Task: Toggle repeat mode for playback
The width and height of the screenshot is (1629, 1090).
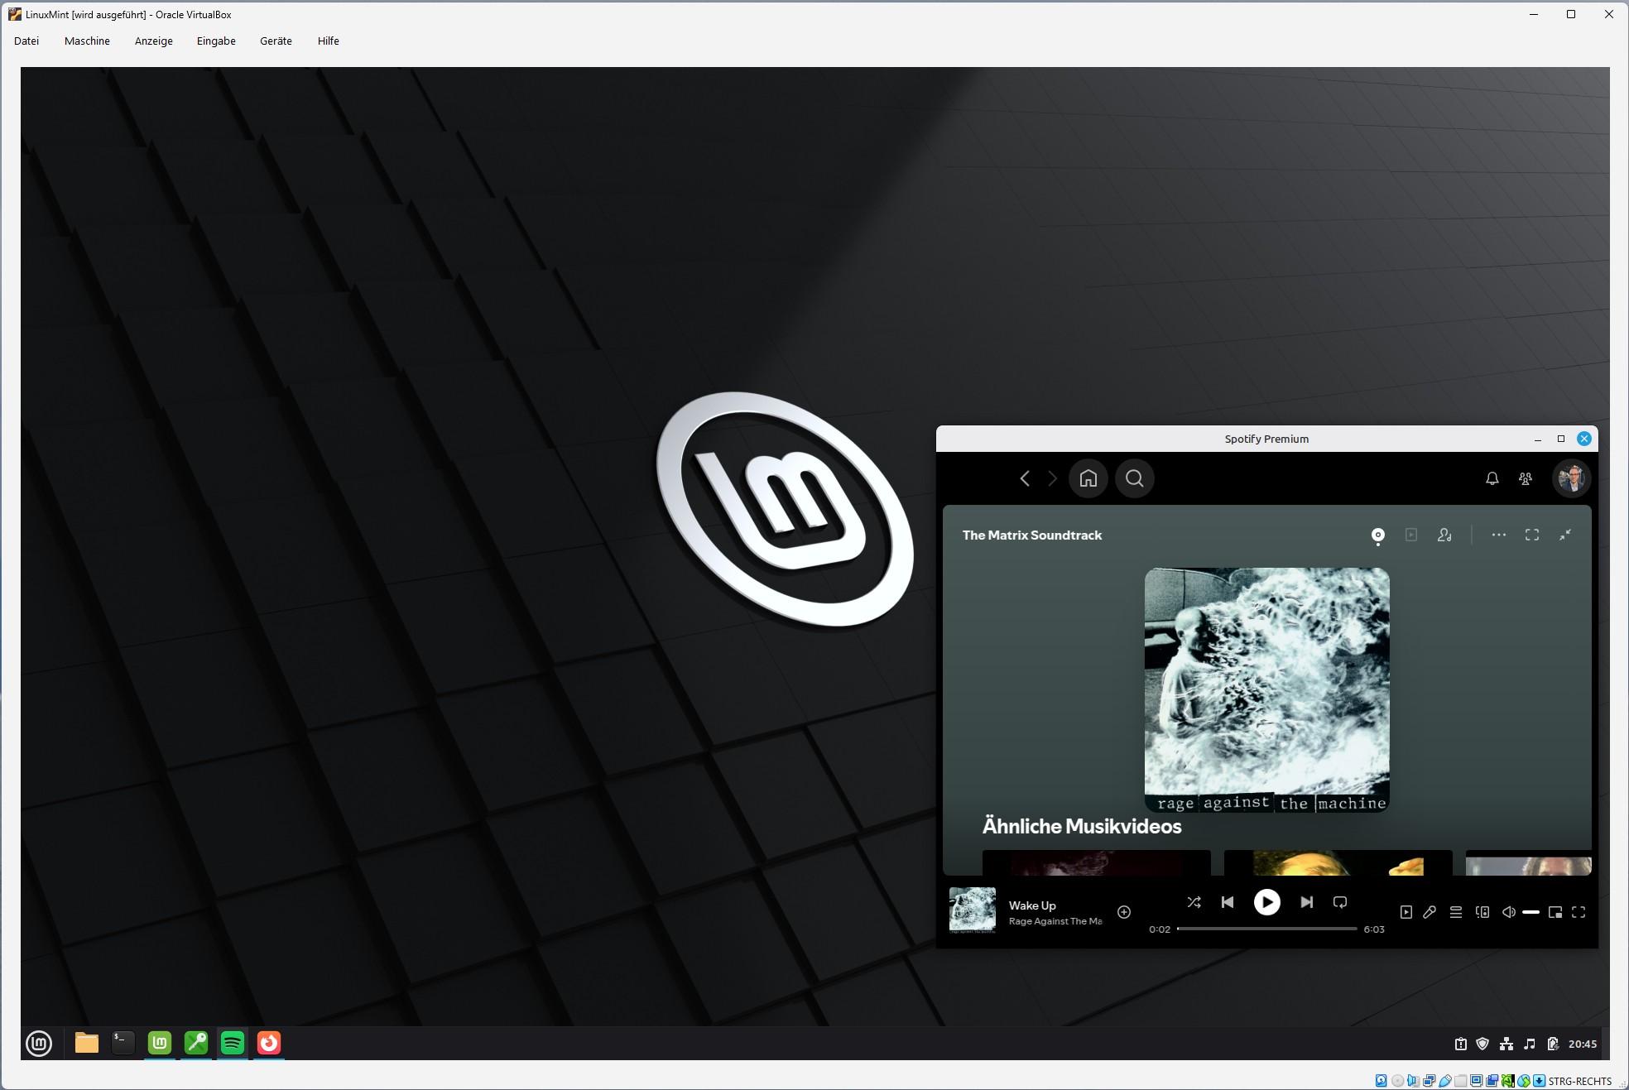Action: [1340, 902]
